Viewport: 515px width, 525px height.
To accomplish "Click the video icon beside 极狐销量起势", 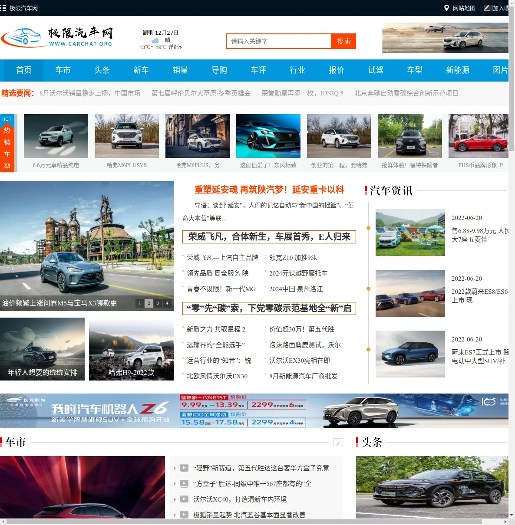I will (184, 515).
